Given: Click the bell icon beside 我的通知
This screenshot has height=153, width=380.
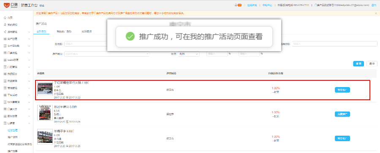Looking at the screenshot, I should pyautogui.click(x=5, y=25).
